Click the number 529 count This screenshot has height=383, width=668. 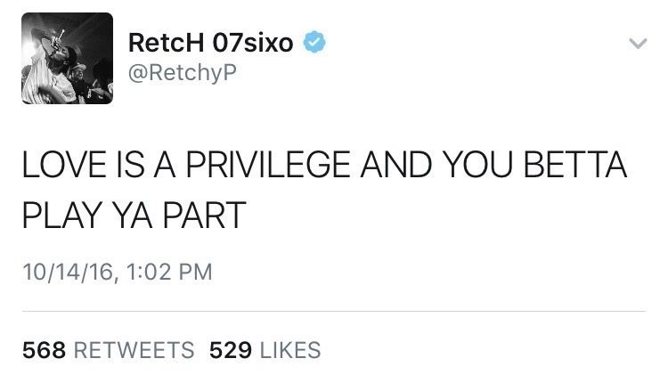click(x=231, y=350)
